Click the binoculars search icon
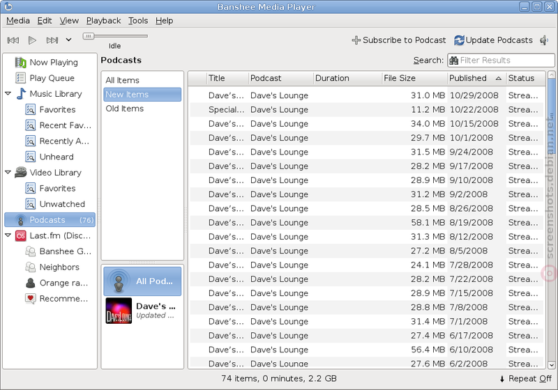 tap(454, 61)
